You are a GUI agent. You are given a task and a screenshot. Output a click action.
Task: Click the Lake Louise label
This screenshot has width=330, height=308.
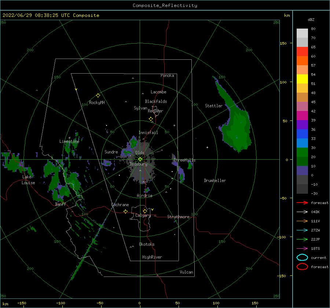28,180
